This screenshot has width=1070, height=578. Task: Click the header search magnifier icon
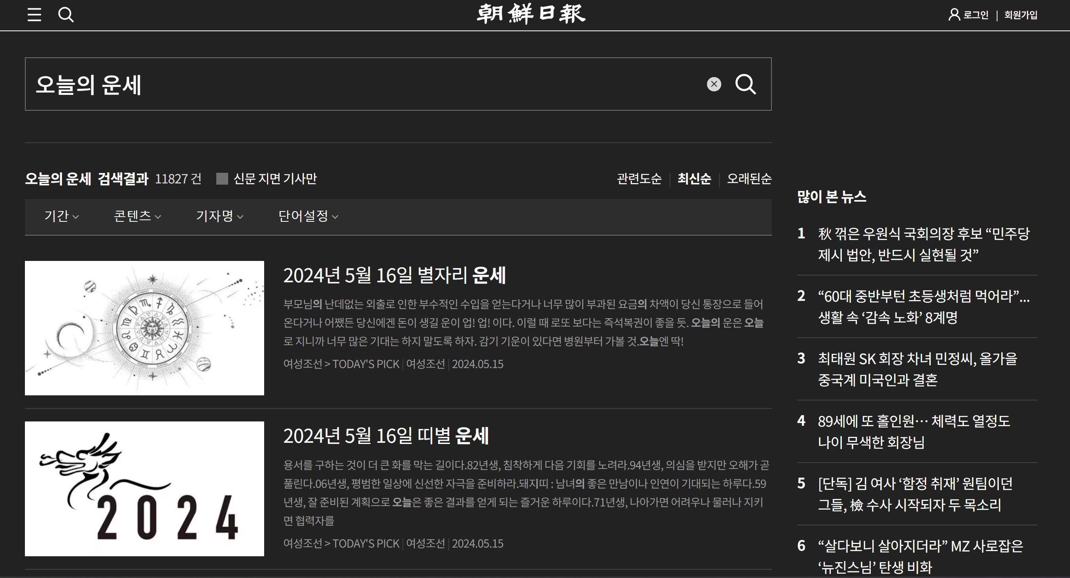coord(66,15)
